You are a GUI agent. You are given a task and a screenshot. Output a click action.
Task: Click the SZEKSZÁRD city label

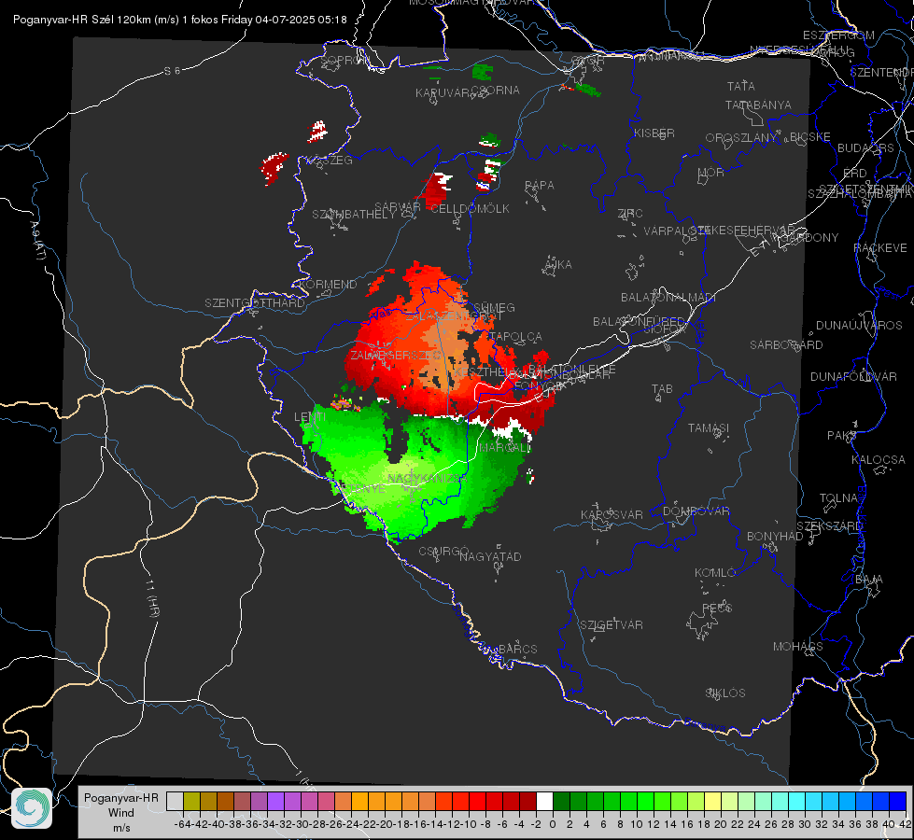point(829,526)
